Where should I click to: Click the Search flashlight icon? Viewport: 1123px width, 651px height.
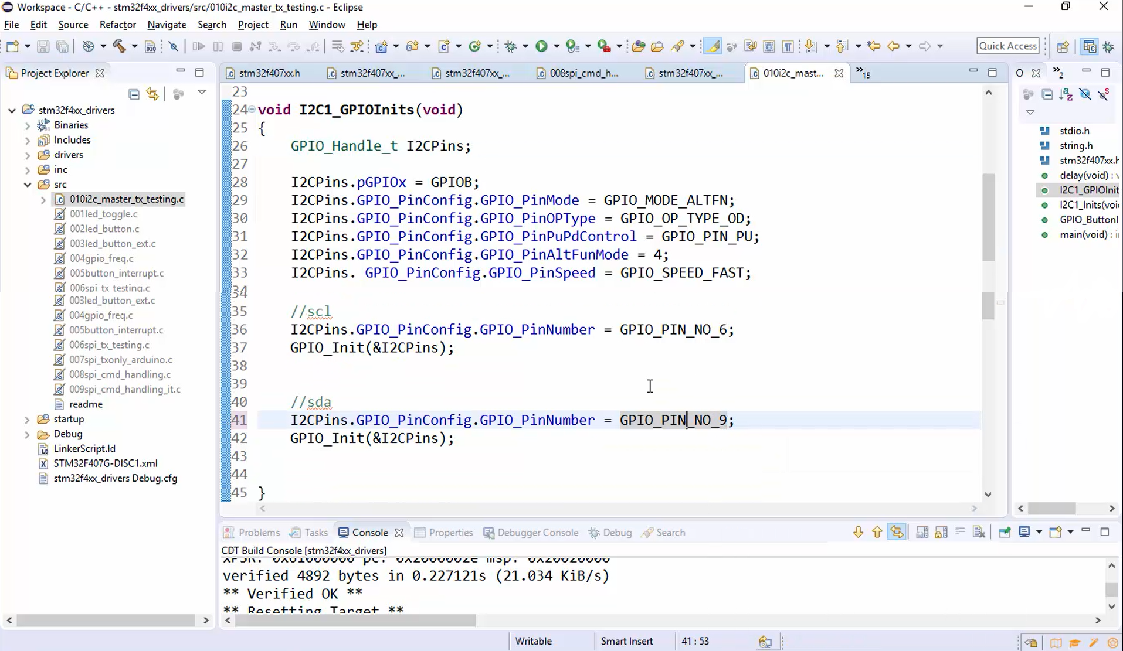click(678, 46)
